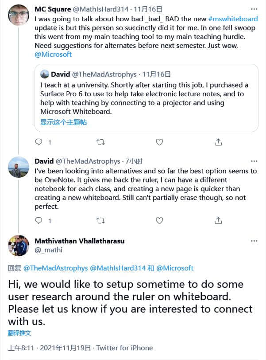The width and height of the screenshot is (266, 360).
Task: Open @MathIsHard314 in the reply-to line
Action: 118,268
